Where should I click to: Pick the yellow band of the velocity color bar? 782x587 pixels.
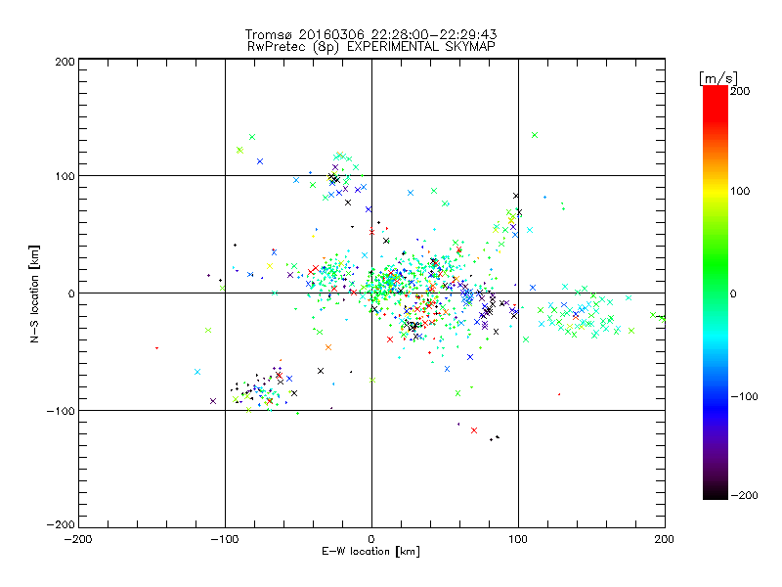coord(716,192)
